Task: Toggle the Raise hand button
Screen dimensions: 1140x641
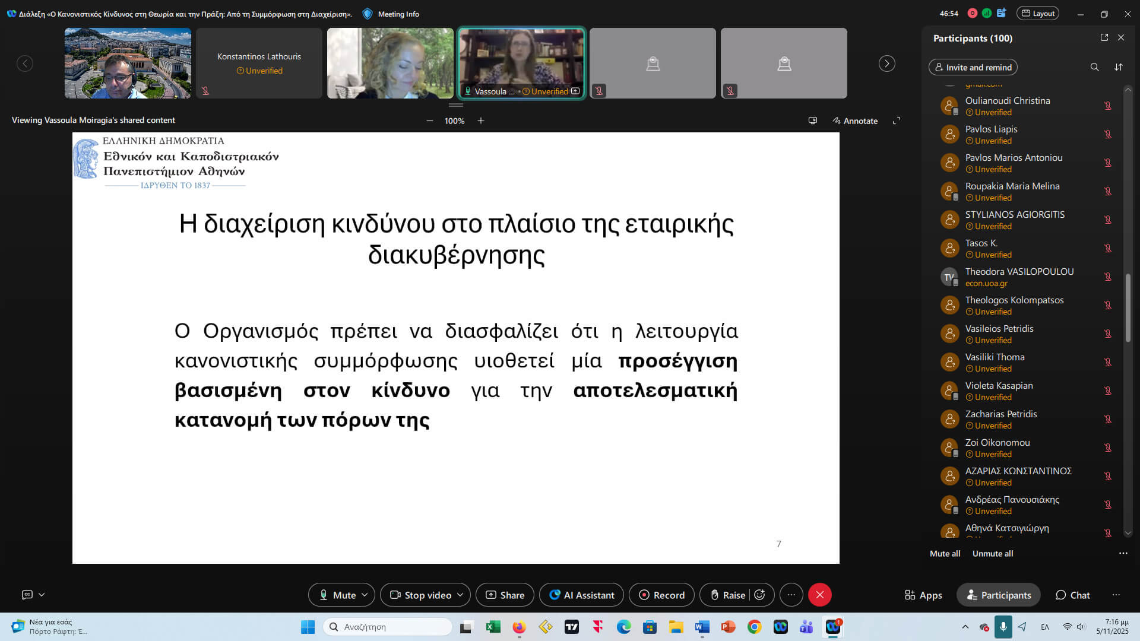Action: click(728, 595)
